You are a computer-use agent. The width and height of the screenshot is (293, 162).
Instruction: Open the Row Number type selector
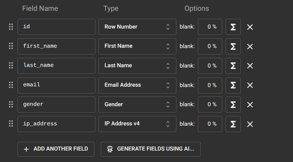pyautogui.click(x=137, y=27)
